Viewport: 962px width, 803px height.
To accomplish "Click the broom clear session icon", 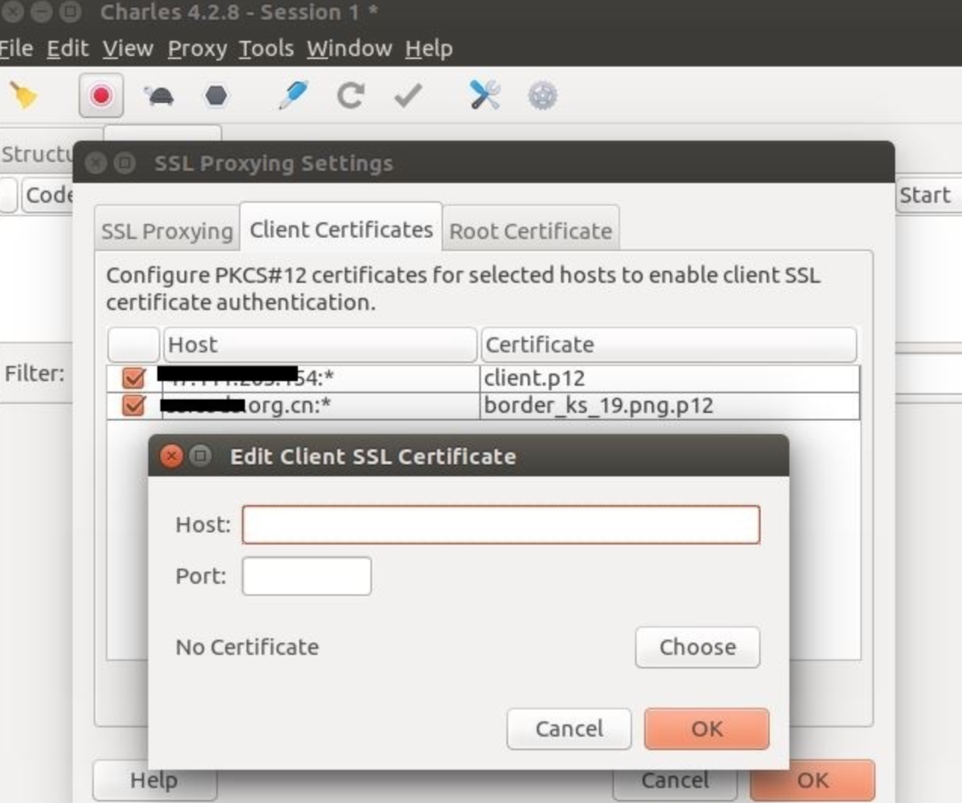I will pyautogui.click(x=23, y=96).
